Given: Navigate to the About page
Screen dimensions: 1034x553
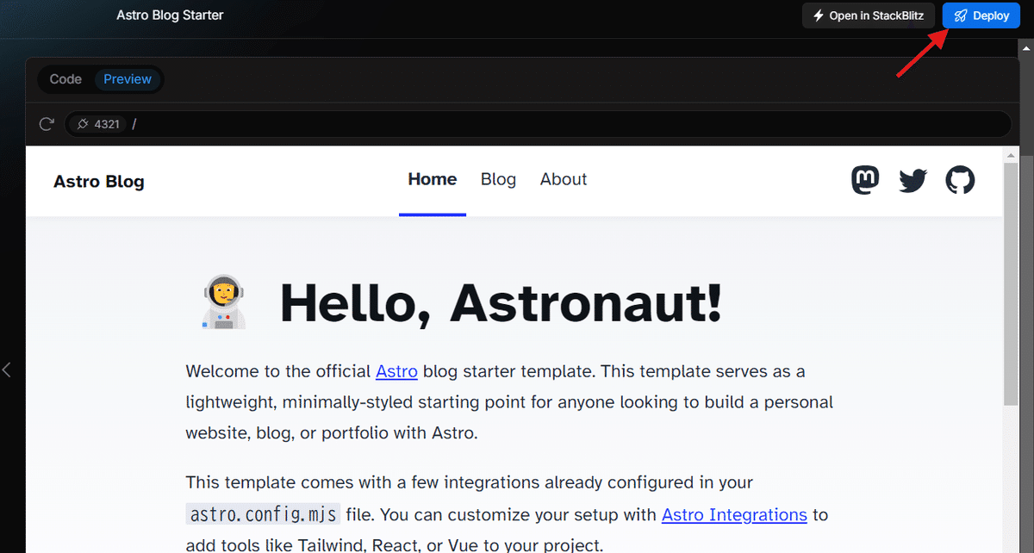Looking at the screenshot, I should [x=564, y=179].
